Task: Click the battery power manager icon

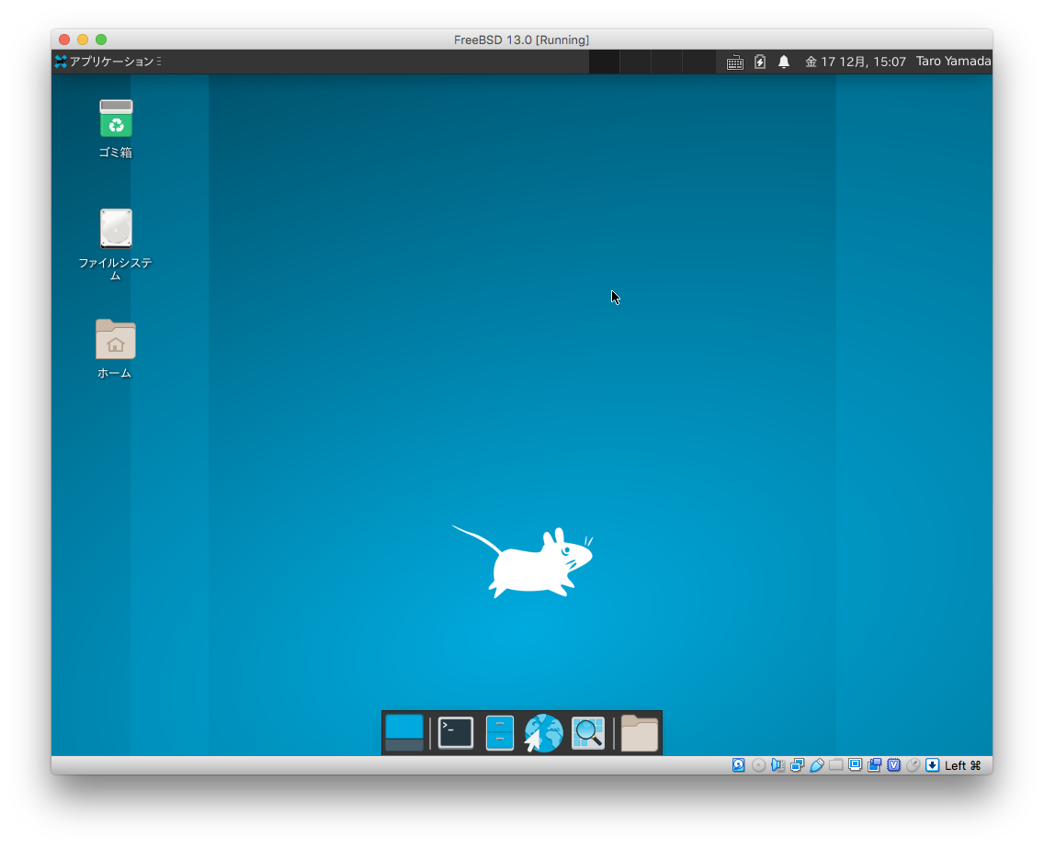Action: [760, 62]
